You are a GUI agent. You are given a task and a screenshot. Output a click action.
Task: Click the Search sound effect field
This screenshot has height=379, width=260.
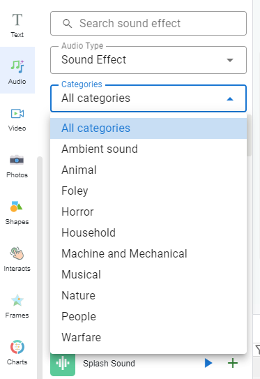pyautogui.click(x=148, y=24)
